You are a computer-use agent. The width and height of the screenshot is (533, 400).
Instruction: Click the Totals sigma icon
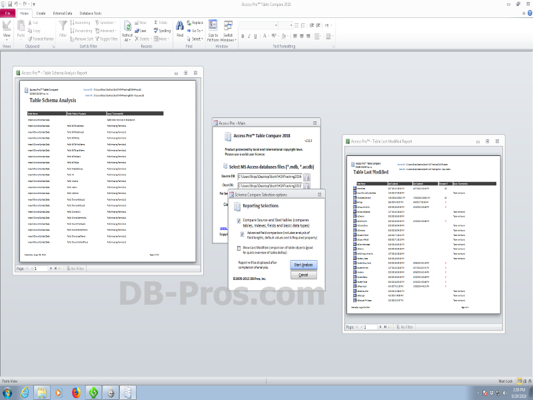coord(156,23)
